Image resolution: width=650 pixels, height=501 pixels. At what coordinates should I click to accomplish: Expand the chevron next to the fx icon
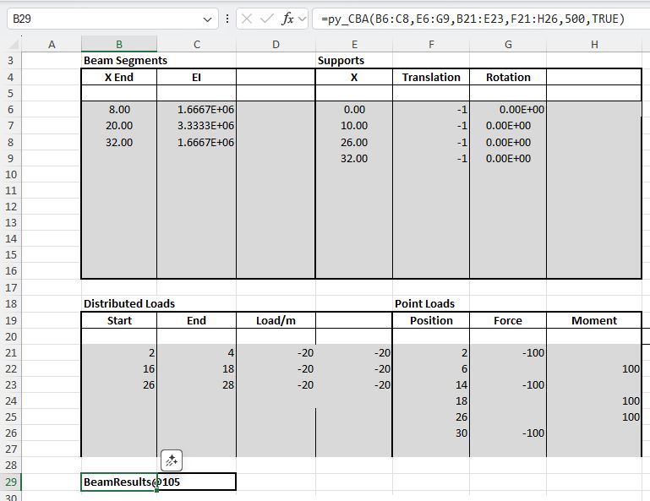pos(303,18)
